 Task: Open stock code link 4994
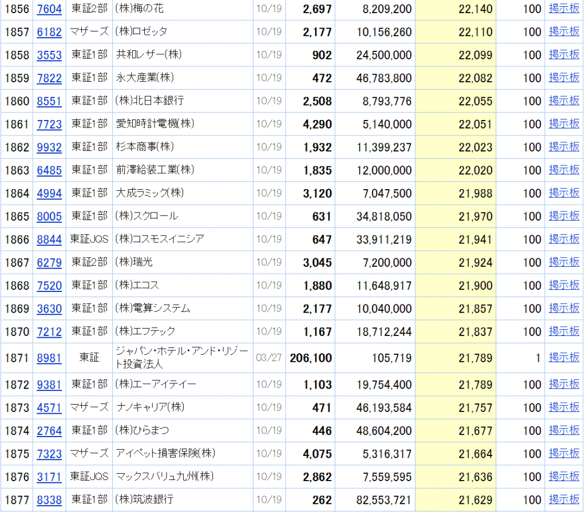(49, 193)
